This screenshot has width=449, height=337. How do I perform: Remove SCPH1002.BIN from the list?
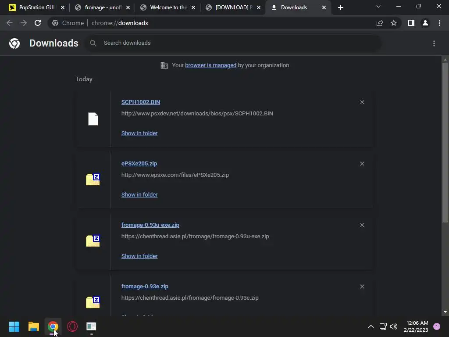(x=362, y=102)
